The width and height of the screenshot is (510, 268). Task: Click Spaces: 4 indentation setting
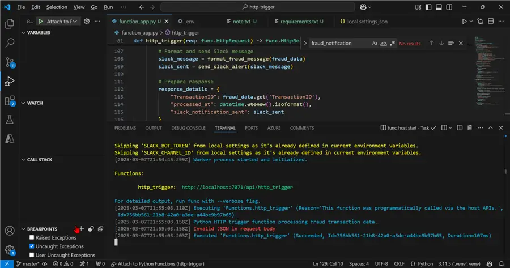coord(359,264)
